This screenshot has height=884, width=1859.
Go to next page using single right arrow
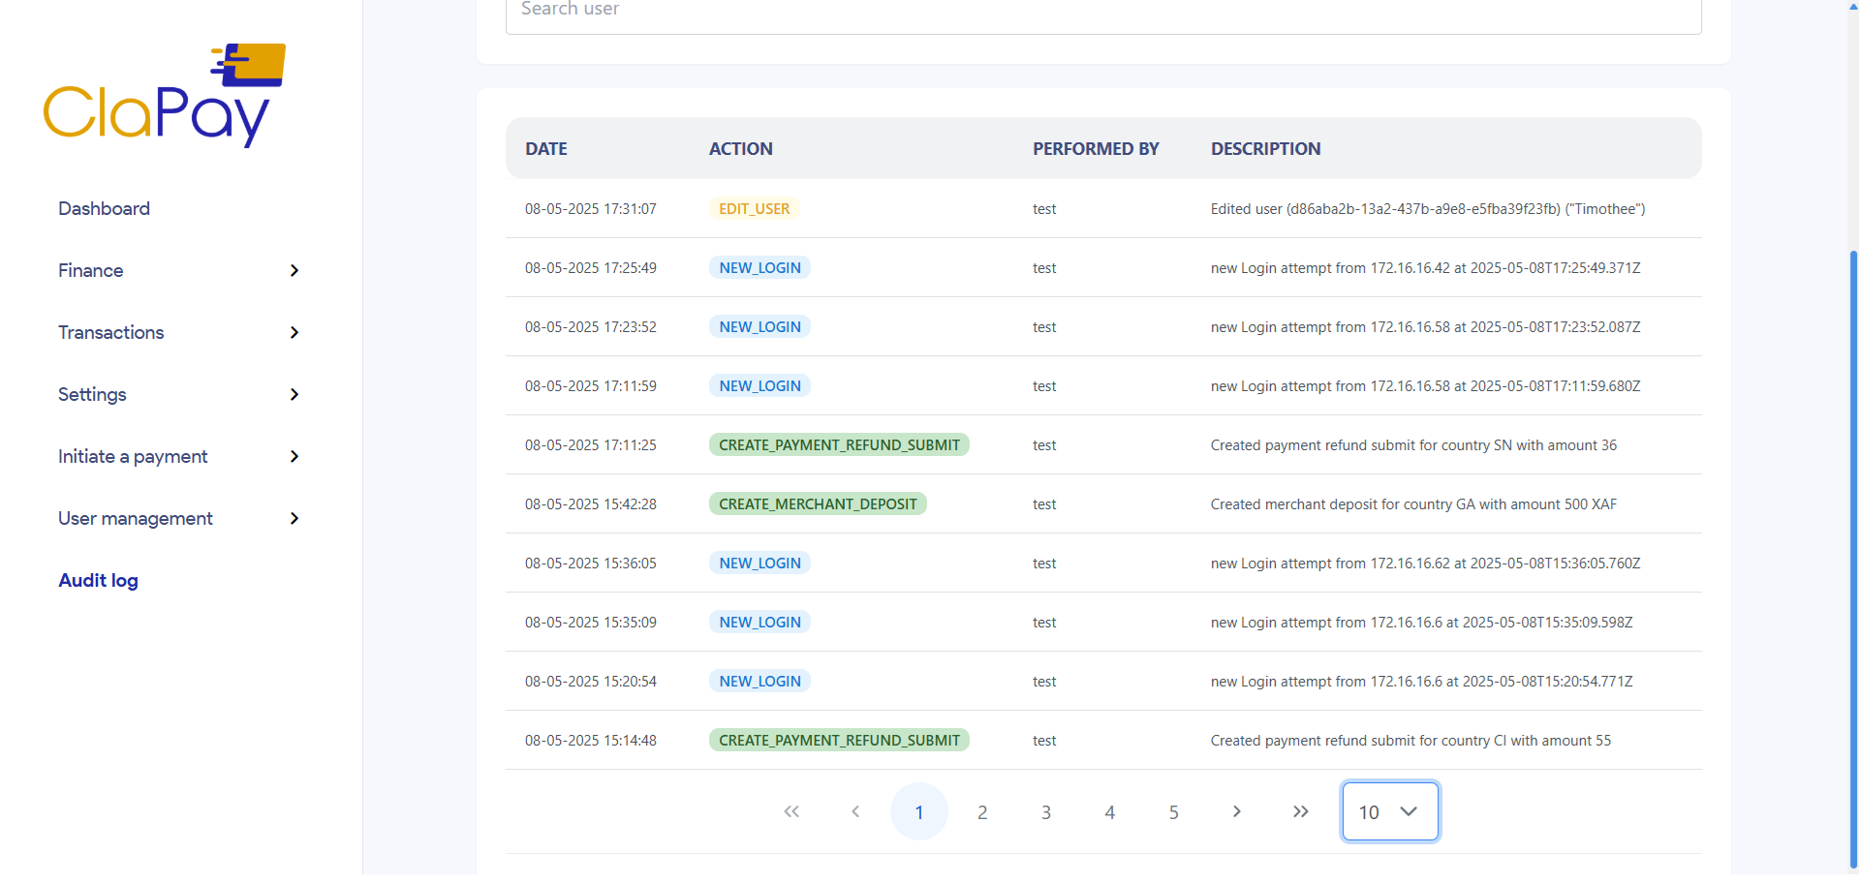point(1236,811)
